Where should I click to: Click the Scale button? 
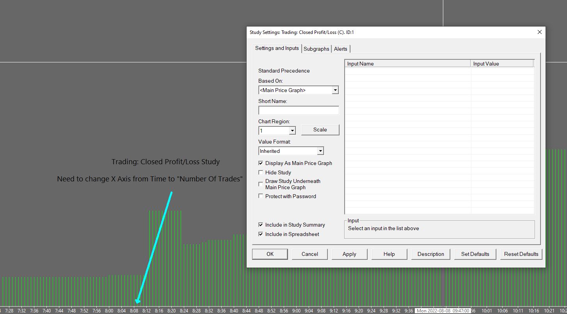[x=320, y=130]
